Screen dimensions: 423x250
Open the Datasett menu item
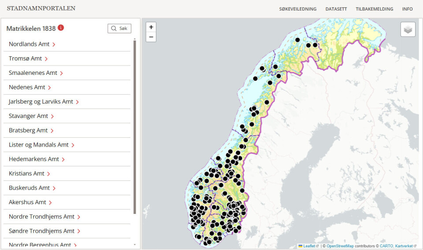(336, 9)
